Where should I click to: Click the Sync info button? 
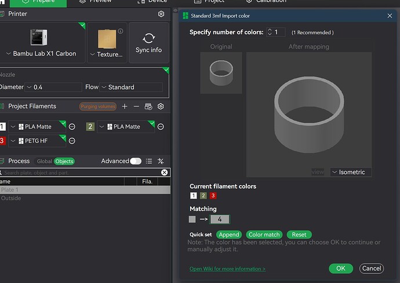(x=149, y=43)
